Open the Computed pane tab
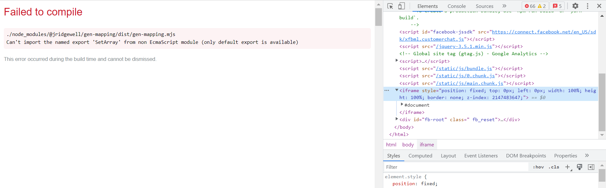606x188 pixels. tap(420, 156)
